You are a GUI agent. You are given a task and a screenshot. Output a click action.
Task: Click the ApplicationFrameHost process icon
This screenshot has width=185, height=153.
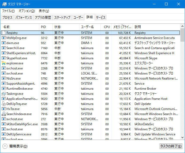[x=4, y=99]
